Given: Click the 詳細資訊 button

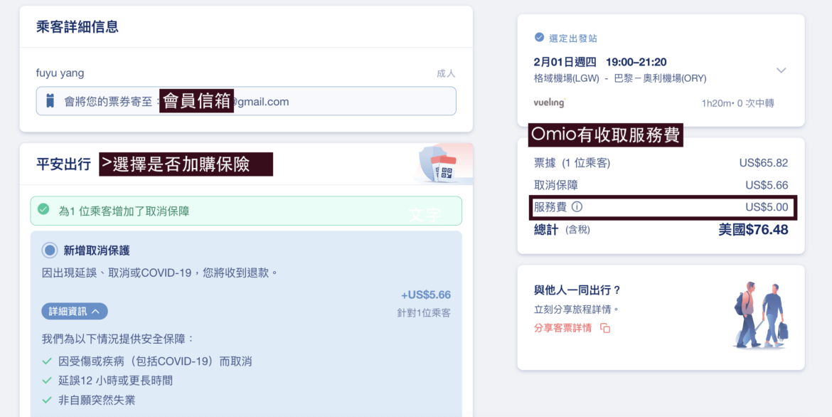Looking at the screenshot, I should coord(74,312).
